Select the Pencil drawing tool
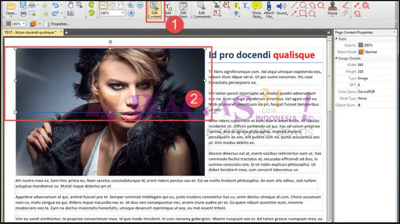 click(345, 5)
